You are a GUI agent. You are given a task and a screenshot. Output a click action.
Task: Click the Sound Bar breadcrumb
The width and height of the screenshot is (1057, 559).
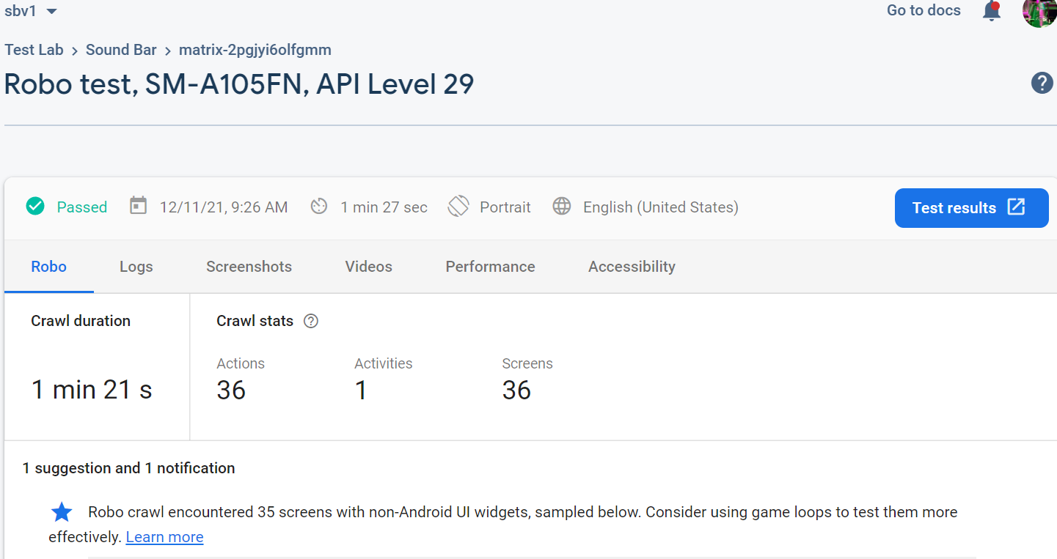point(121,49)
